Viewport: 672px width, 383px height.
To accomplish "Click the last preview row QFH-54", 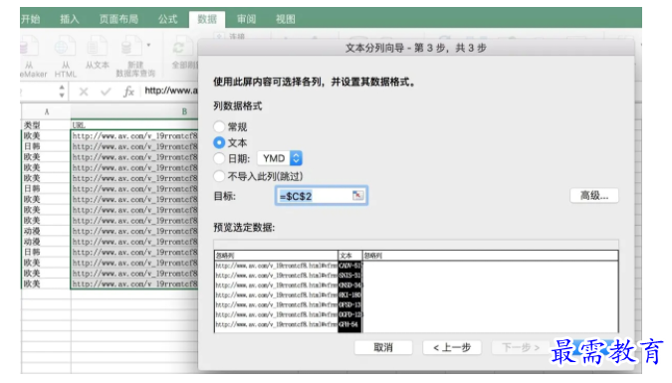I will (350, 324).
